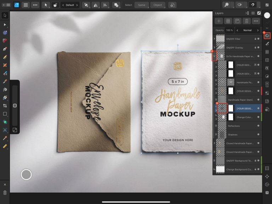Click the Same select button
Screen dimensions: 272x204
click(x=142, y=5)
